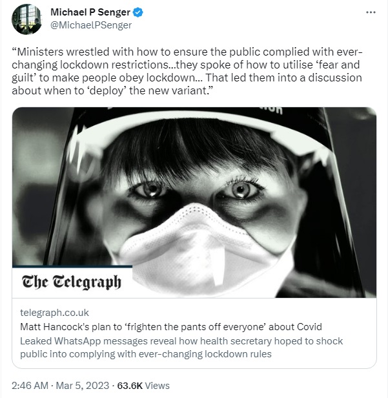Click the Mar 5, 2023 date
Viewport: 388px width, 398px height.
[83, 386]
